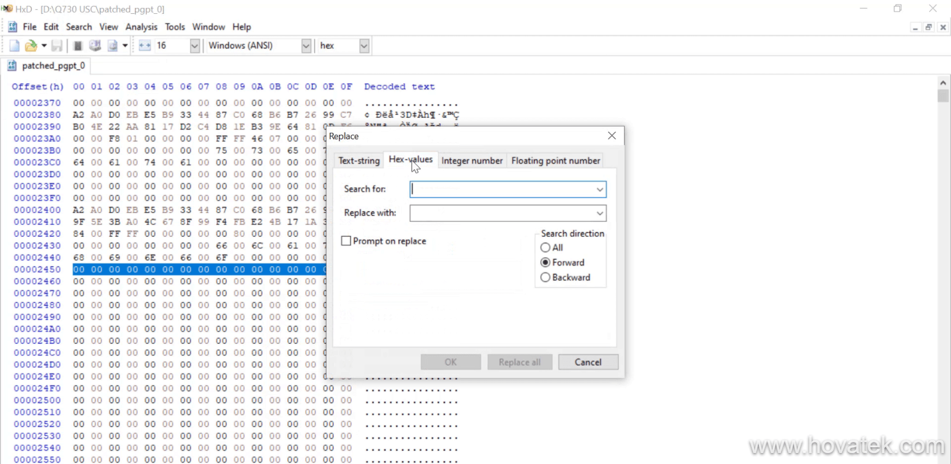
Task: Open the Windows (ANSI) charset dropdown
Action: [x=306, y=46]
